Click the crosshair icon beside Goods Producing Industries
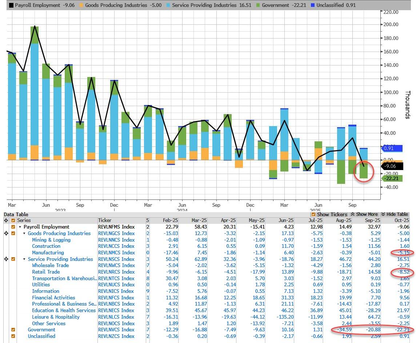Image resolution: width=416 pixels, height=343 pixels. (6, 233)
